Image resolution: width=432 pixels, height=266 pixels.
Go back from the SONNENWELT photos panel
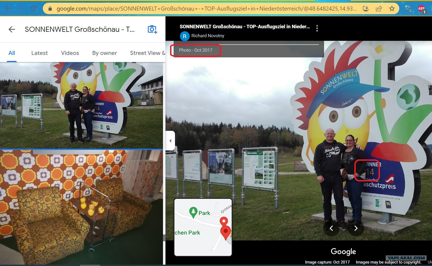pyautogui.click(x=12, y=29)
